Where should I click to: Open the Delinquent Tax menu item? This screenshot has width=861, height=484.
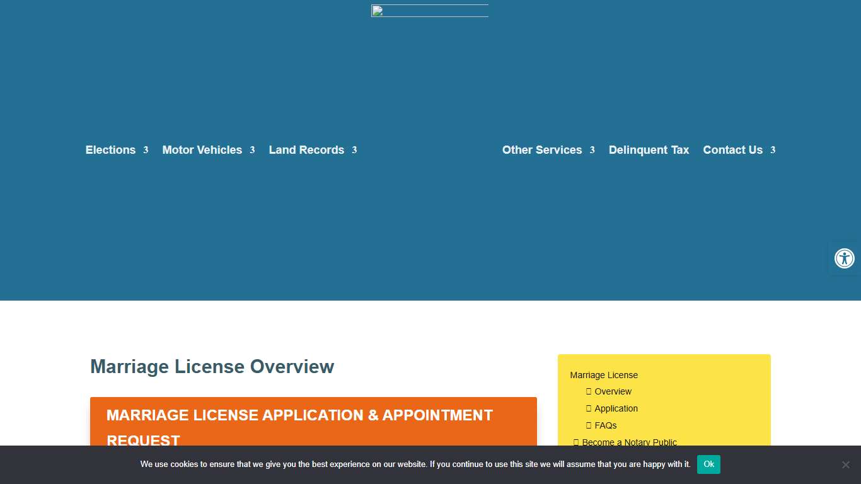coord(649,150)
